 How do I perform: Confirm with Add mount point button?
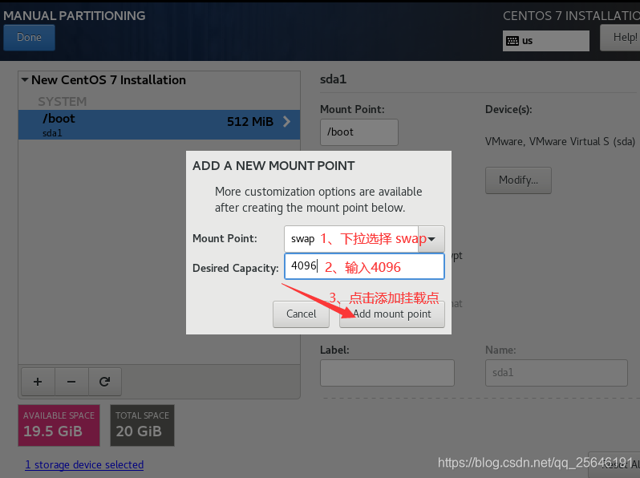[x=392, y=314]
